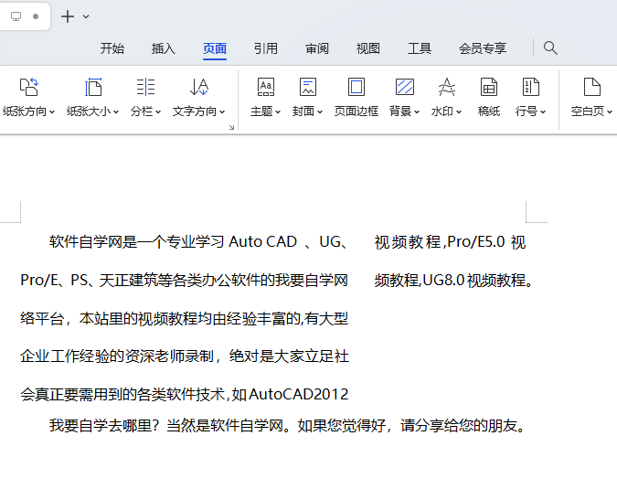This screenshot has width=617, height=489.
Task: Open the 视图 tab
Action: (368, 48)
